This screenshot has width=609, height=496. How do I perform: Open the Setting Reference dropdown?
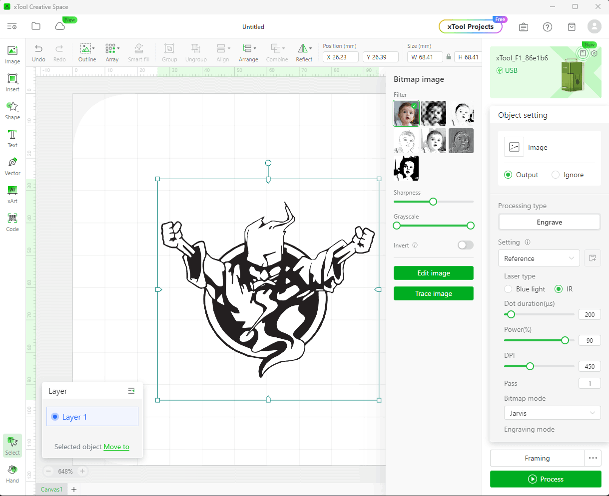click(539, 258)
